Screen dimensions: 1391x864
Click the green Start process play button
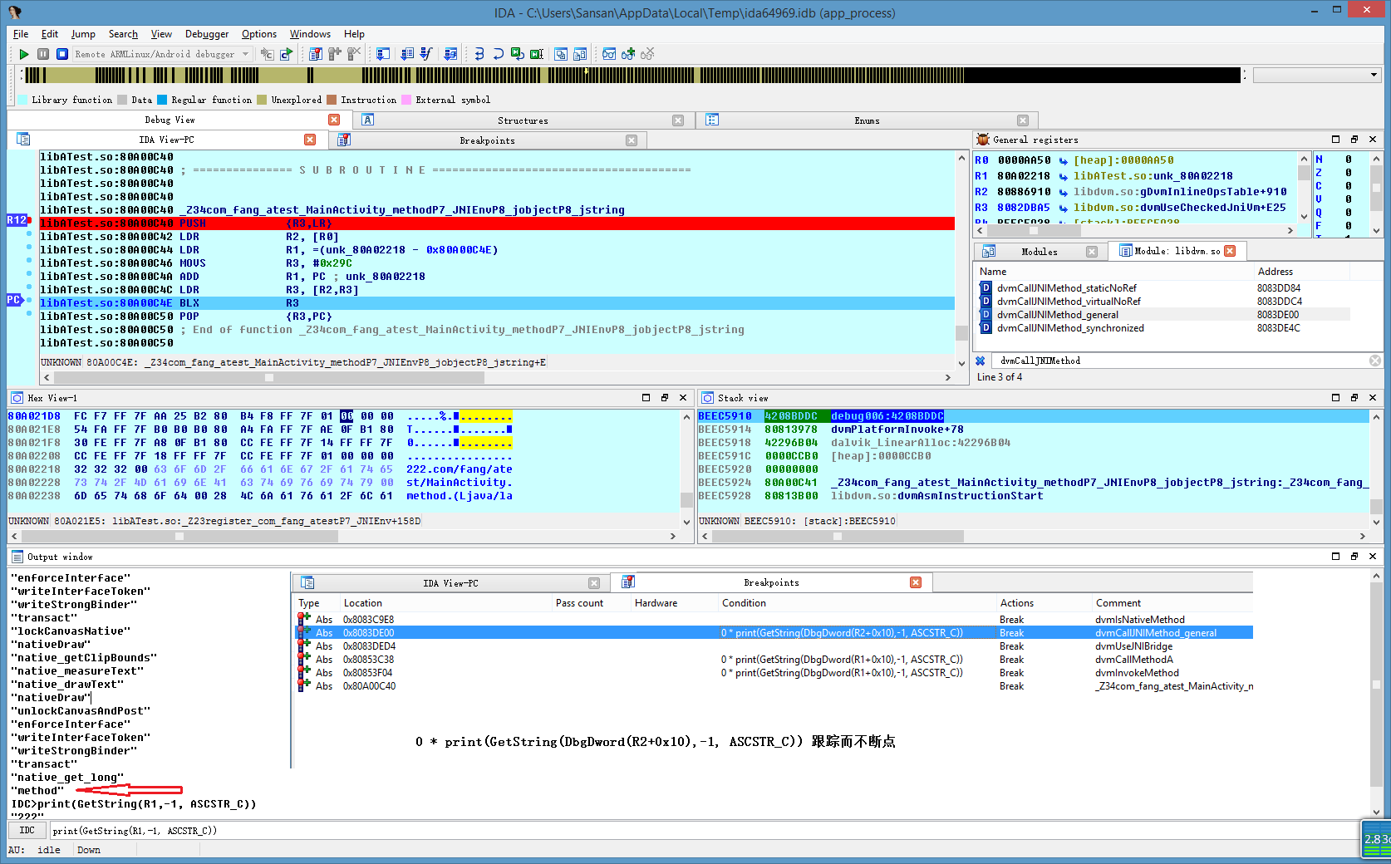pyautogui.click(x=24, y=54)
